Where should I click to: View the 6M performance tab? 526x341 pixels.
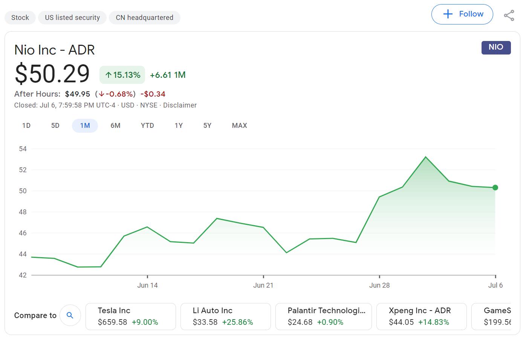point(116,125)
